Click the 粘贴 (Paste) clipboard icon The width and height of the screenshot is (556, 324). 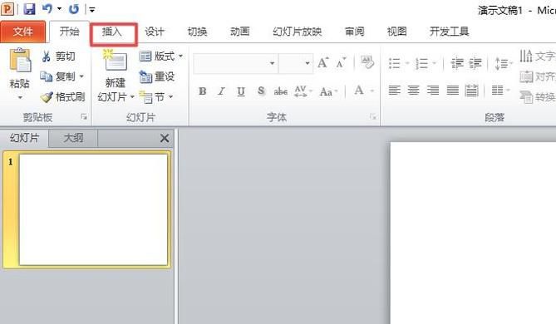point(20,61)
